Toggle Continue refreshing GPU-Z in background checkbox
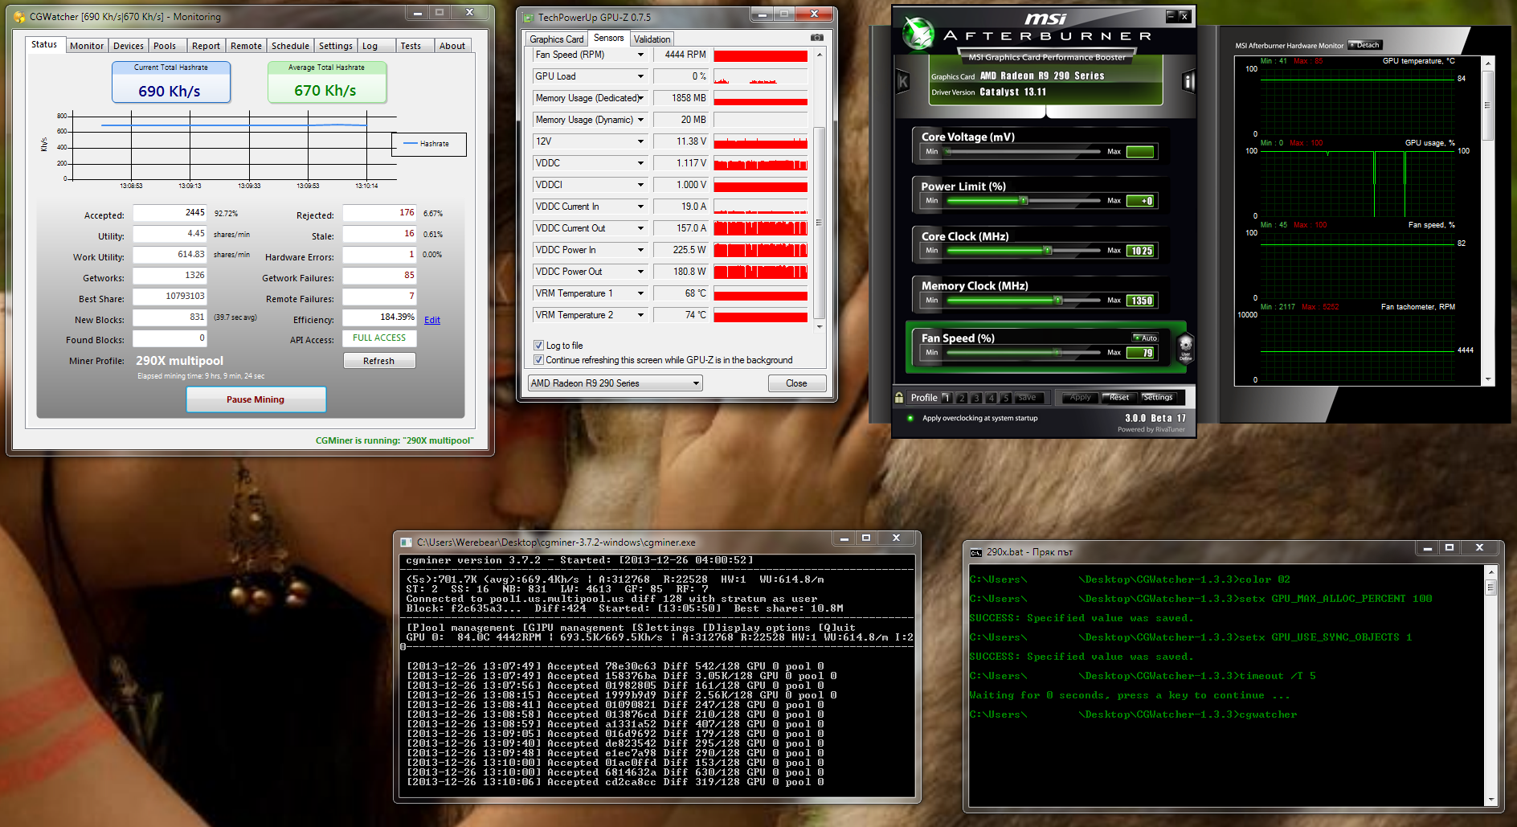This screenshot has width=1517, height=827. click(539, 360)
